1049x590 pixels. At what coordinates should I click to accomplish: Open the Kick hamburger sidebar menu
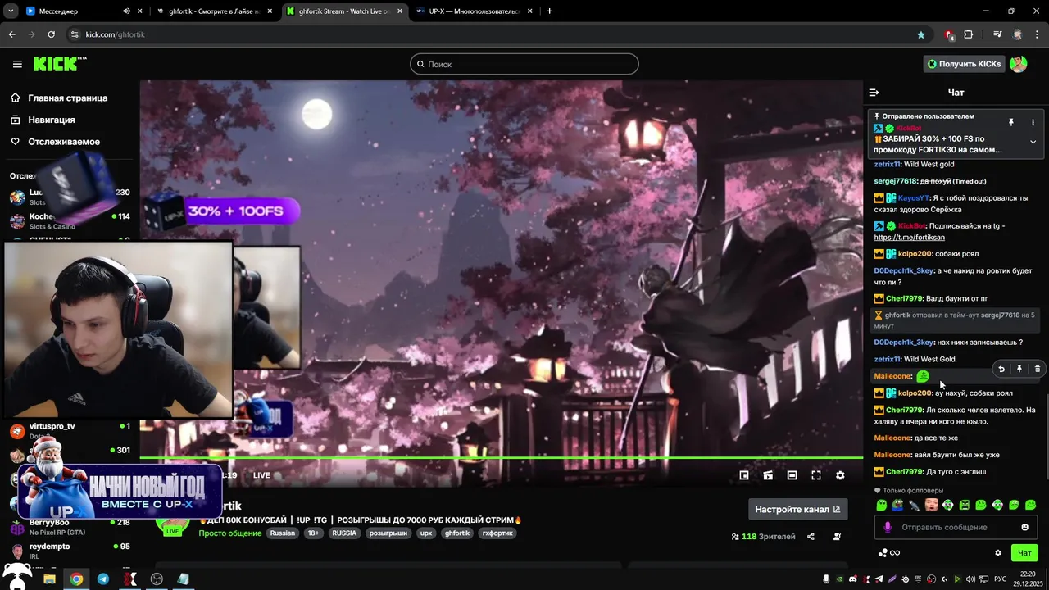[17, 64]
